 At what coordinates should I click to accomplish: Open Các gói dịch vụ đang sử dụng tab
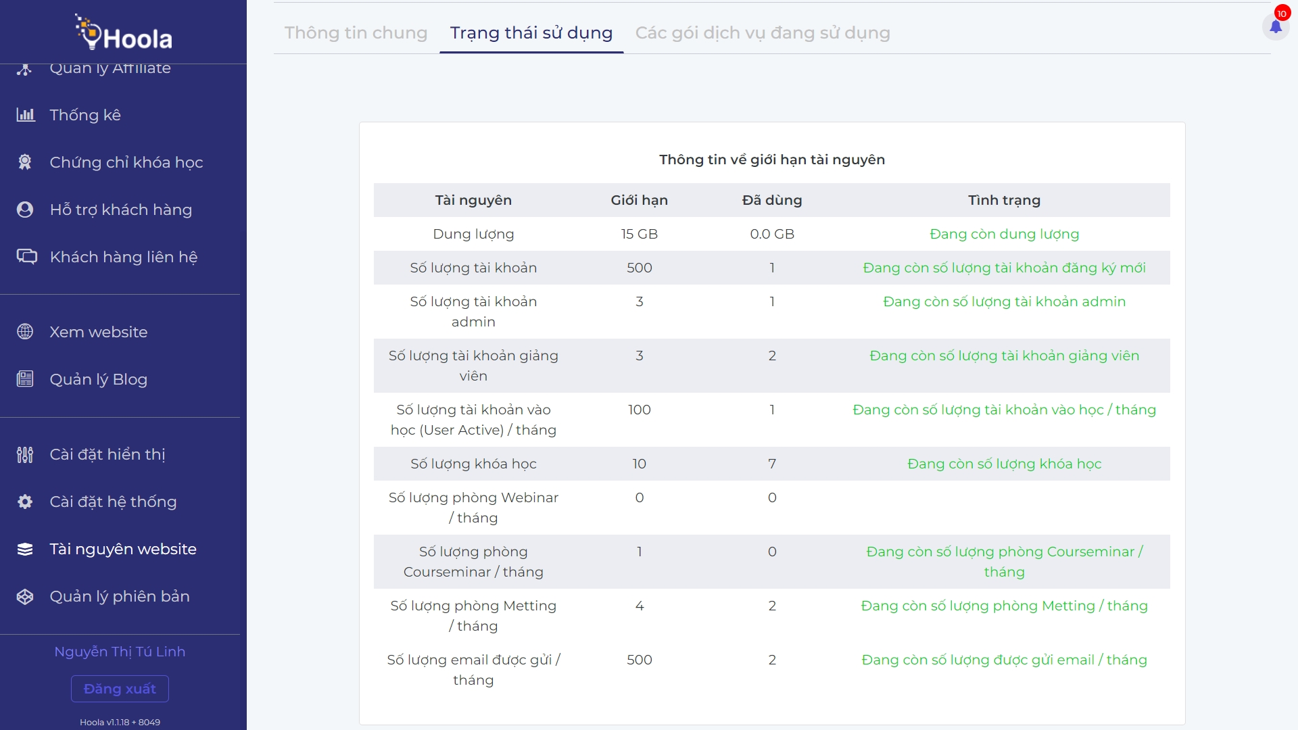762,32
